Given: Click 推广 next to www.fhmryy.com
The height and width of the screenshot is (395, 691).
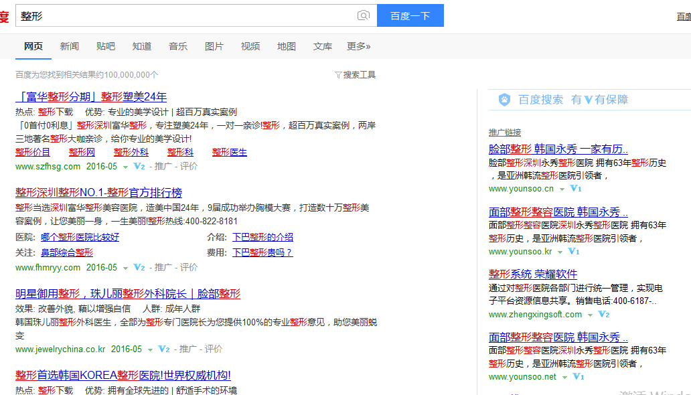Looking at the screenshot, I should tap(163, 267).
